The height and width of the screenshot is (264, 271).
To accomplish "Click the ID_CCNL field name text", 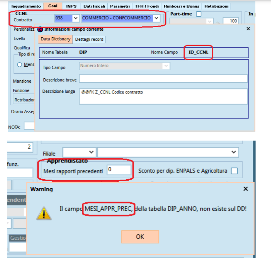I will point(198,52).
